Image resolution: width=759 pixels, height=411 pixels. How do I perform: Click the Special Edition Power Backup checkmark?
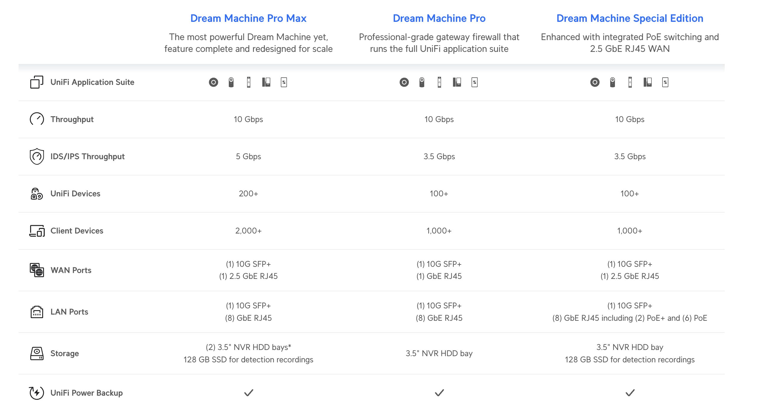point(630,393)
